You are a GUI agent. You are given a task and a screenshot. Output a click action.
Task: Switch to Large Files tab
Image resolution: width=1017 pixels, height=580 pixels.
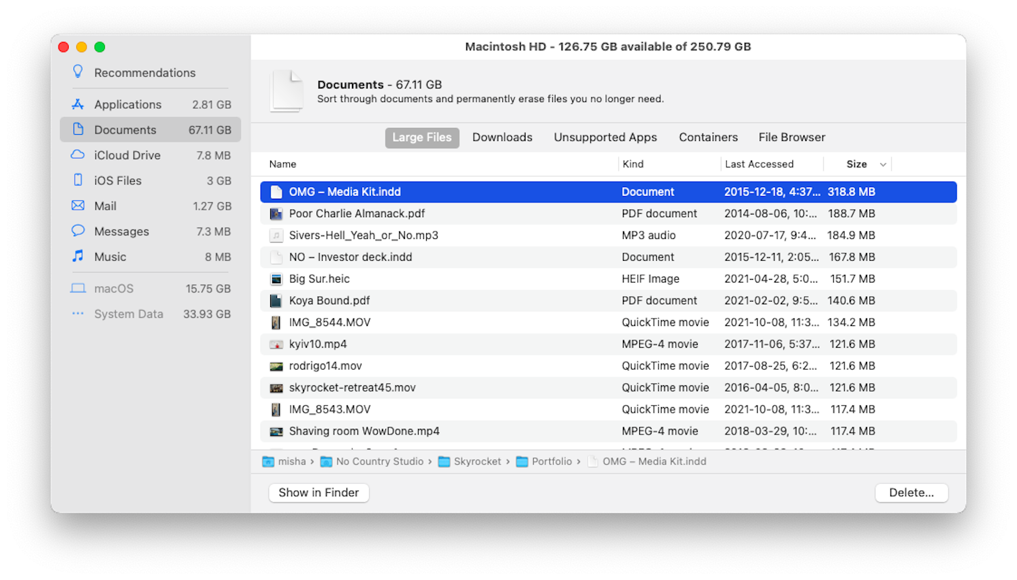pos(422,138)
